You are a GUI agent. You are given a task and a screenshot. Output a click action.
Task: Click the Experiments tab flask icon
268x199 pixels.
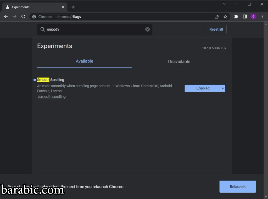8,7
